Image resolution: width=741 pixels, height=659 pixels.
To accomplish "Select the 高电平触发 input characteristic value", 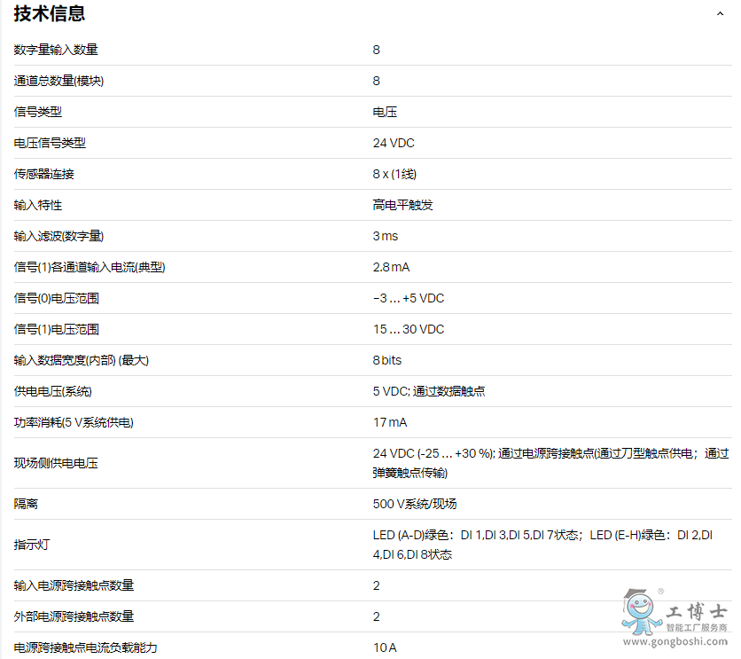I will (x=402, y=205).
